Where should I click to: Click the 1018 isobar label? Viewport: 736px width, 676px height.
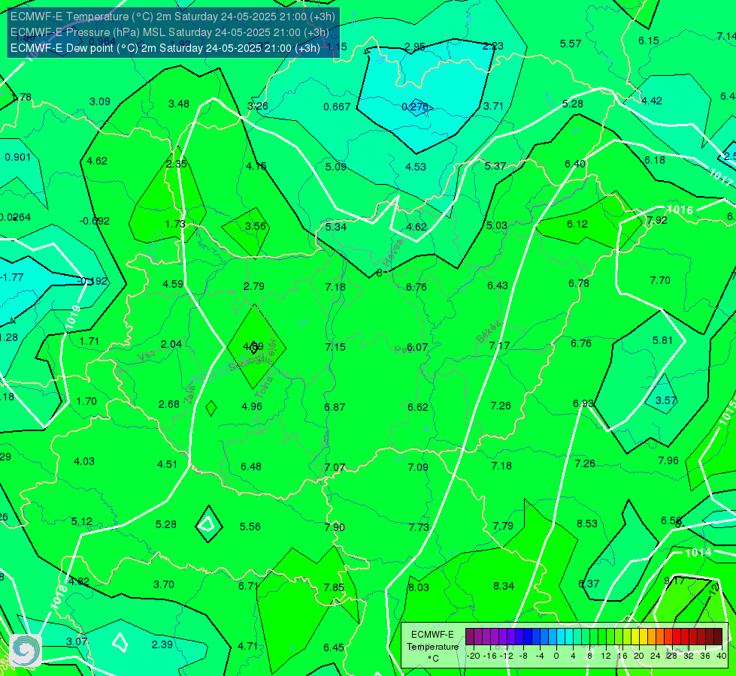pos(59,597)
